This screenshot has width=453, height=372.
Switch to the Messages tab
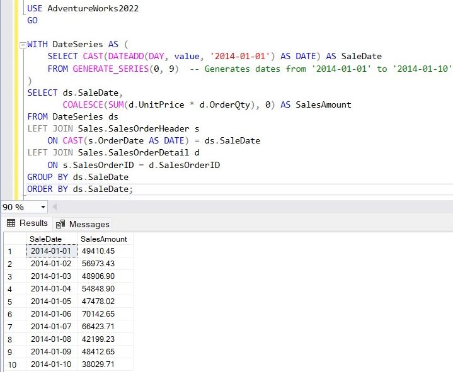tap(83, 224)
